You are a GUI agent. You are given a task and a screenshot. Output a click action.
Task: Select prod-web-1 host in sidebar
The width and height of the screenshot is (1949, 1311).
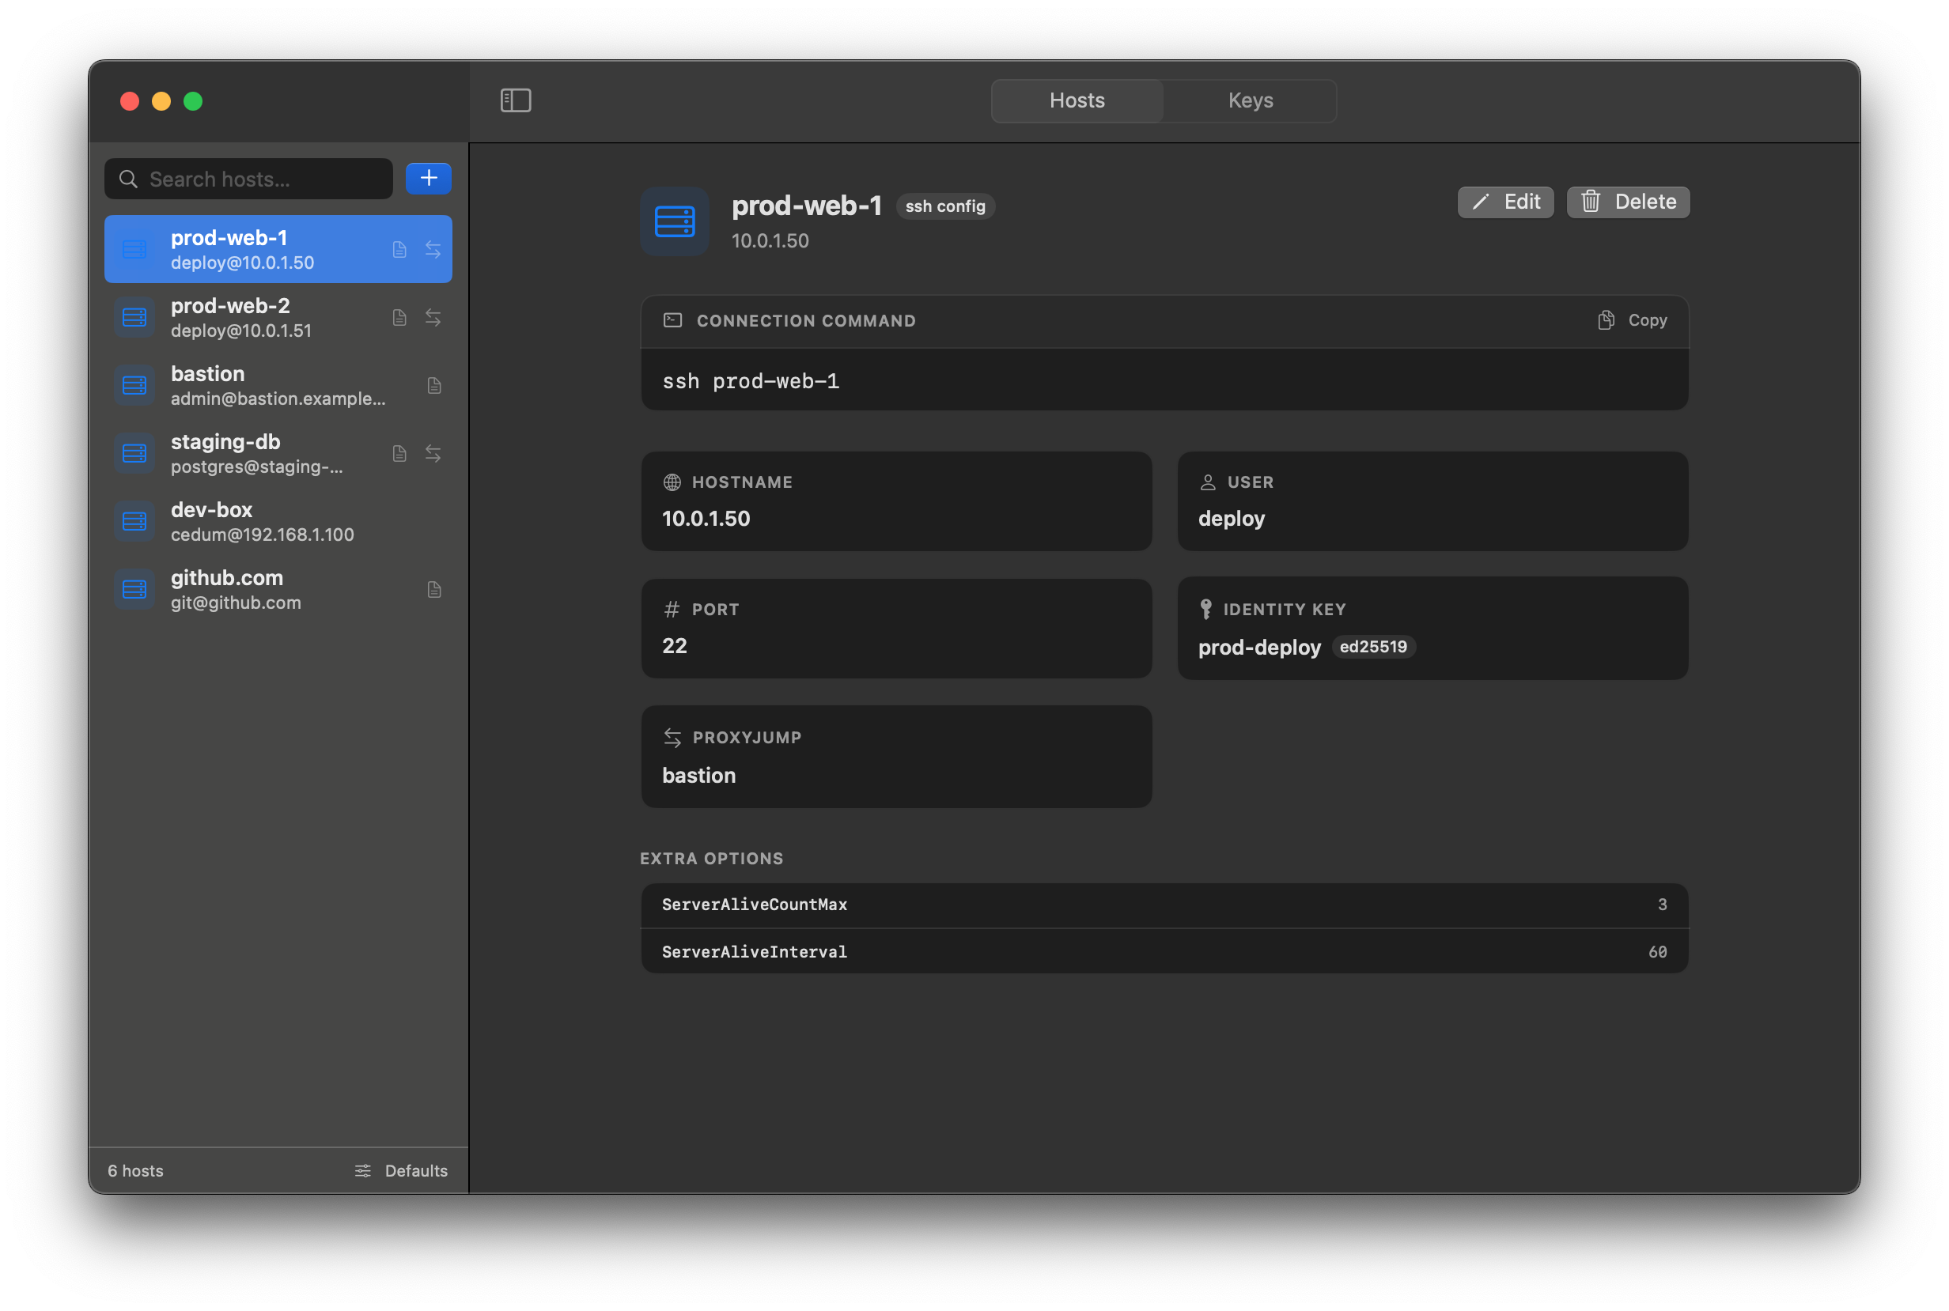click(278, 249)
